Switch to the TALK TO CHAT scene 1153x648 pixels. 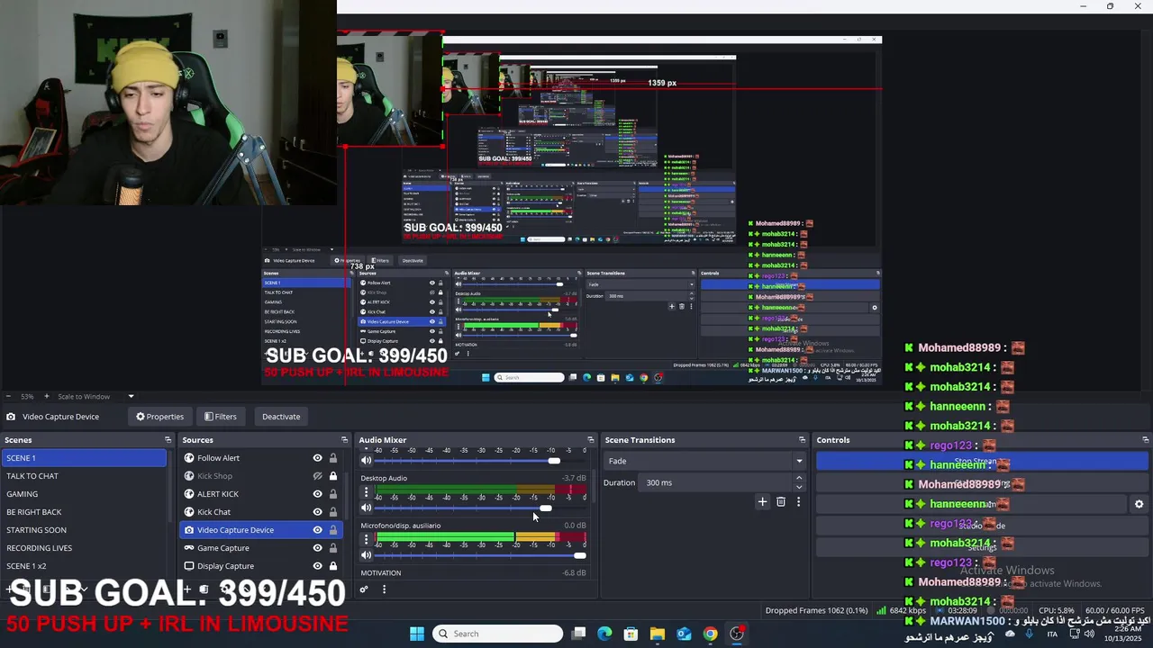pyautogui.click(x=84, y=476)
